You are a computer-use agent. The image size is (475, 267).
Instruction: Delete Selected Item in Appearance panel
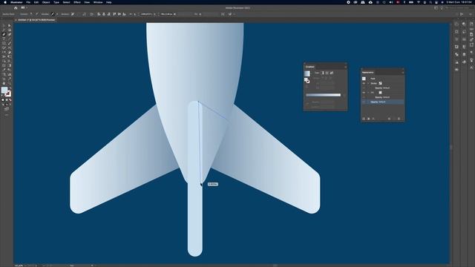399,119
